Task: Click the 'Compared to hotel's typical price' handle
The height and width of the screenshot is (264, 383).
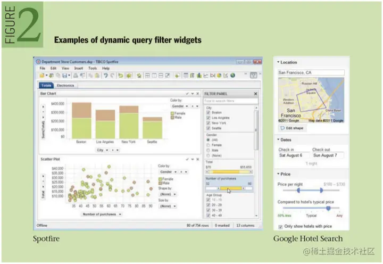Action: point(328,208)
